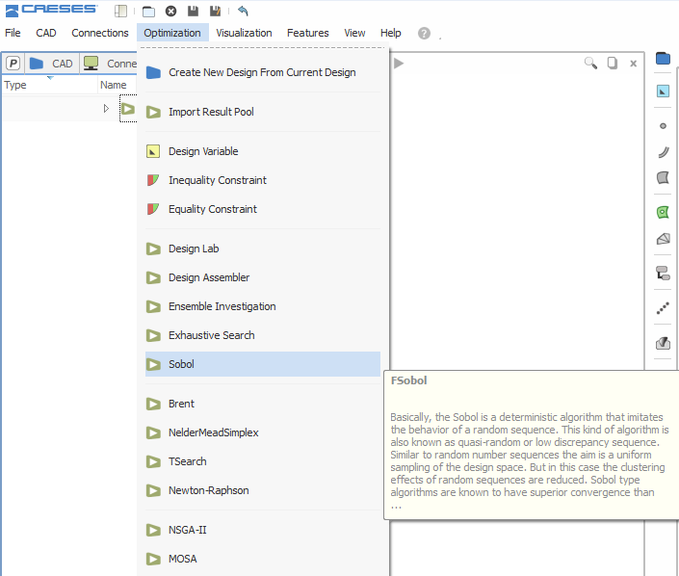
Task: Click the save project icon
Action: point(194,11)
